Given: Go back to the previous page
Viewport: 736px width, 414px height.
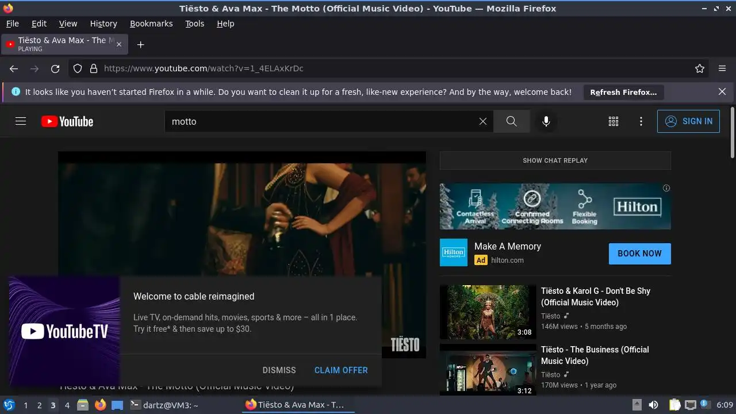Looking at the screenshot, I should click(14, 68).
